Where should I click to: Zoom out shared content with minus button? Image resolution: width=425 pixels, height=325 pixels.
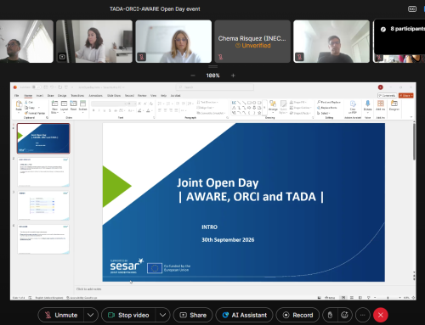coord(193,76)
